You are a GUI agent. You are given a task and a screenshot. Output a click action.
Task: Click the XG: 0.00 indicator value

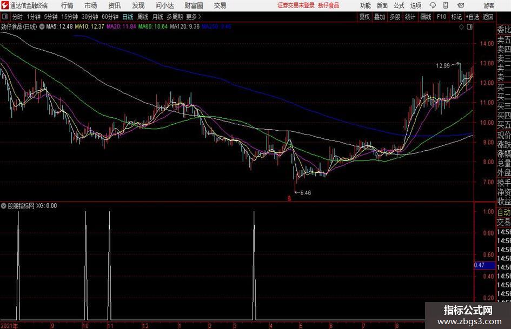pyautogui.click(x=47, y=206)
